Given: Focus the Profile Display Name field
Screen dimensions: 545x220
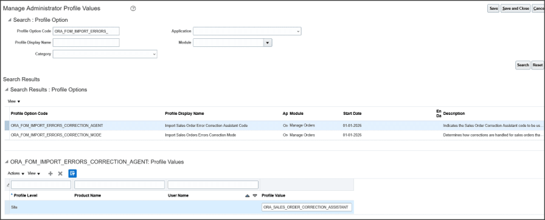Looking at the screenshot, I should (86, 43).
